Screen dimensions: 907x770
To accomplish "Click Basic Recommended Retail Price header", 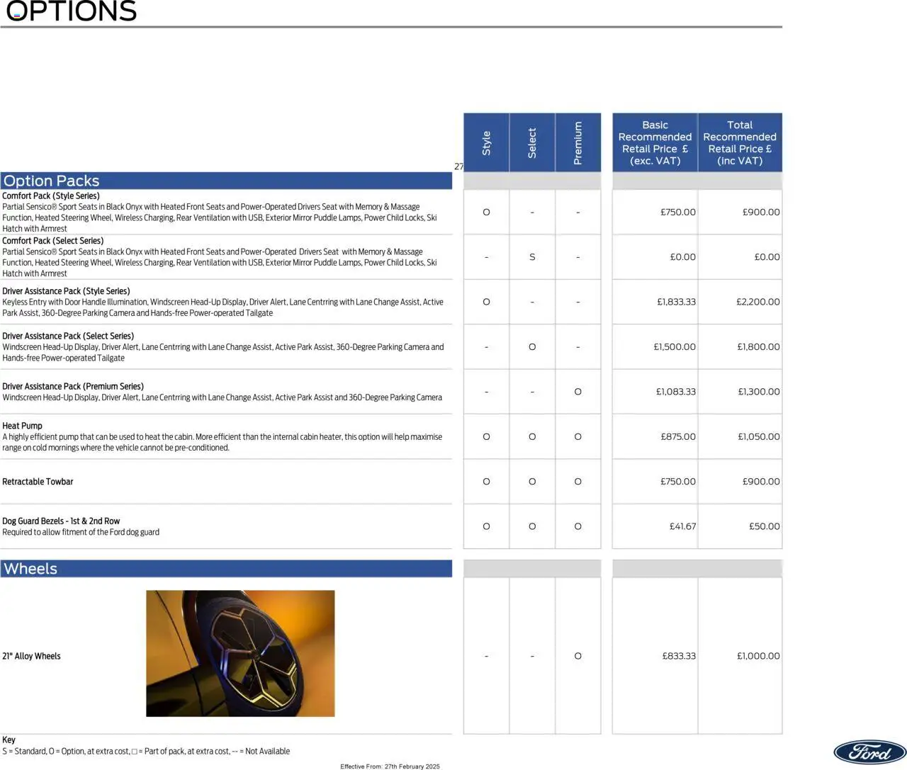I will [x=655, y=142].
